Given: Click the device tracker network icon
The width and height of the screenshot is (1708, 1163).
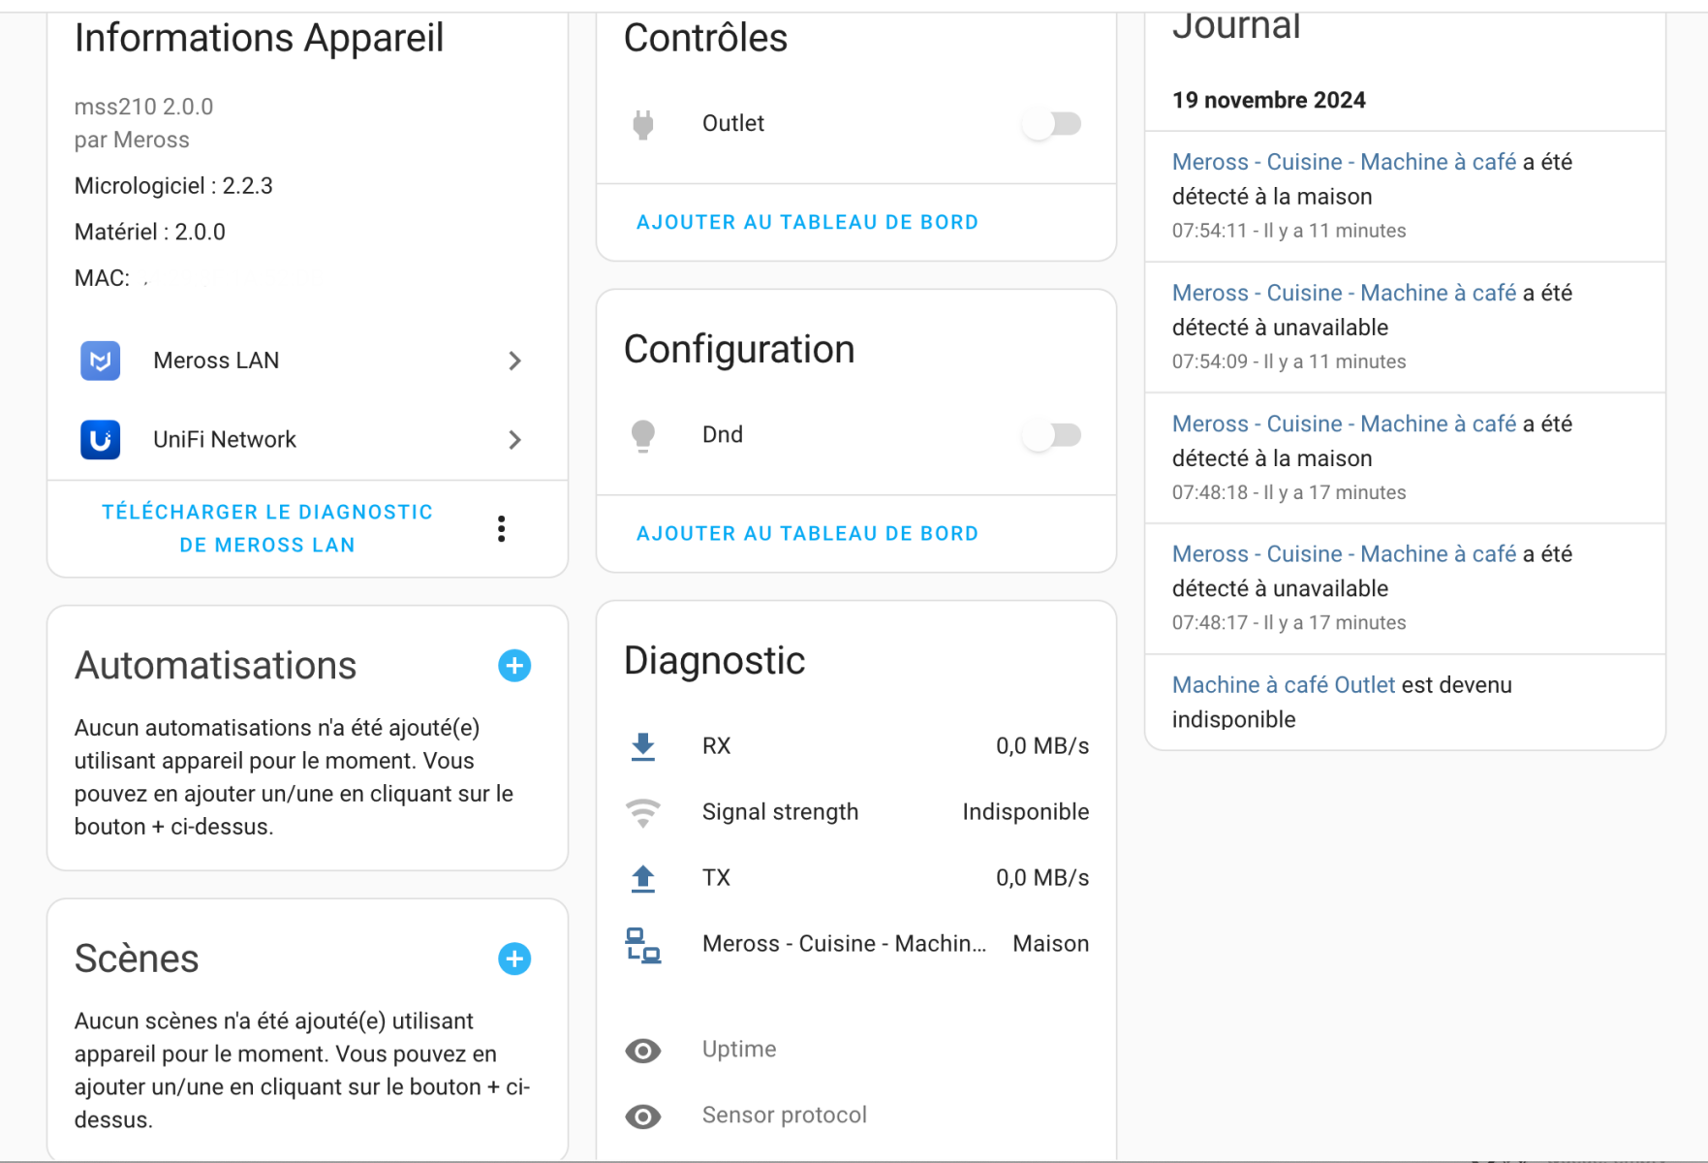Looking at the screenshot, I should pyautogui.click(x=642, y=944).
